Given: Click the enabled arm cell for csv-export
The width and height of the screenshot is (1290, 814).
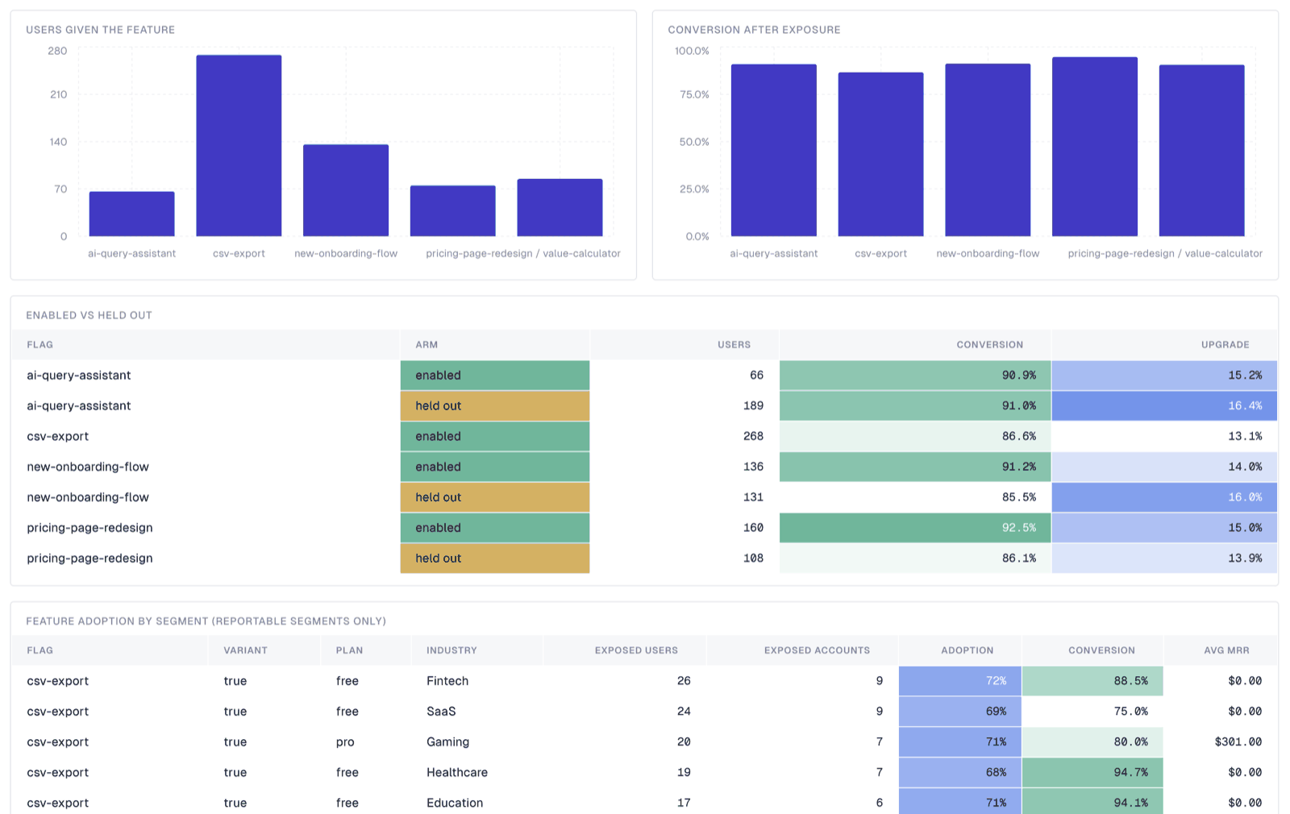Looking at the screenshot, I should coord(495,437).
